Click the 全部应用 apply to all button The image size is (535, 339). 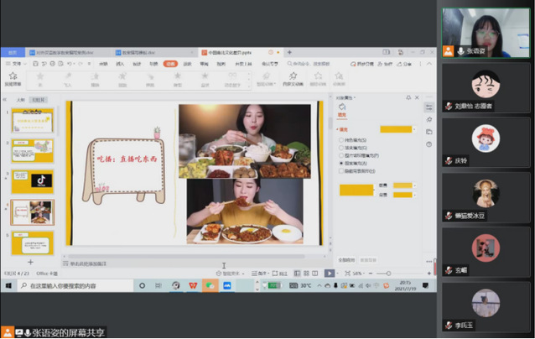click(x=347, y=260)
